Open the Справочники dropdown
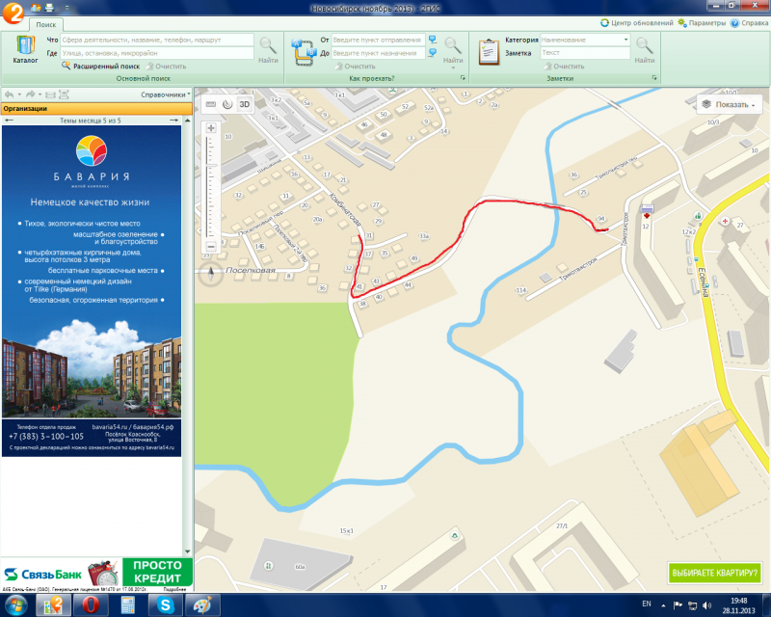 click(x=165, y=94)
